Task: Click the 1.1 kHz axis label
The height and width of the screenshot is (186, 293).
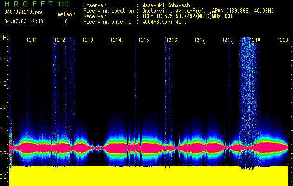Action: (4, 60)
